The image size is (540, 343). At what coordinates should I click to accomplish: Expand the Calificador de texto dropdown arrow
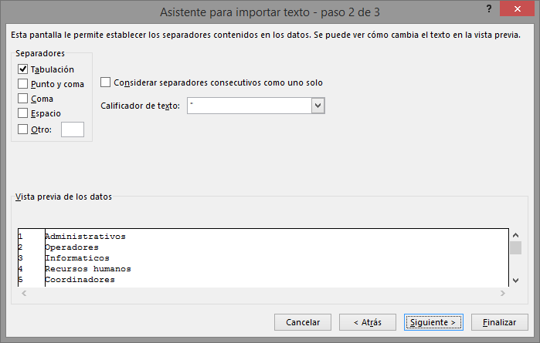click(318, 105)
